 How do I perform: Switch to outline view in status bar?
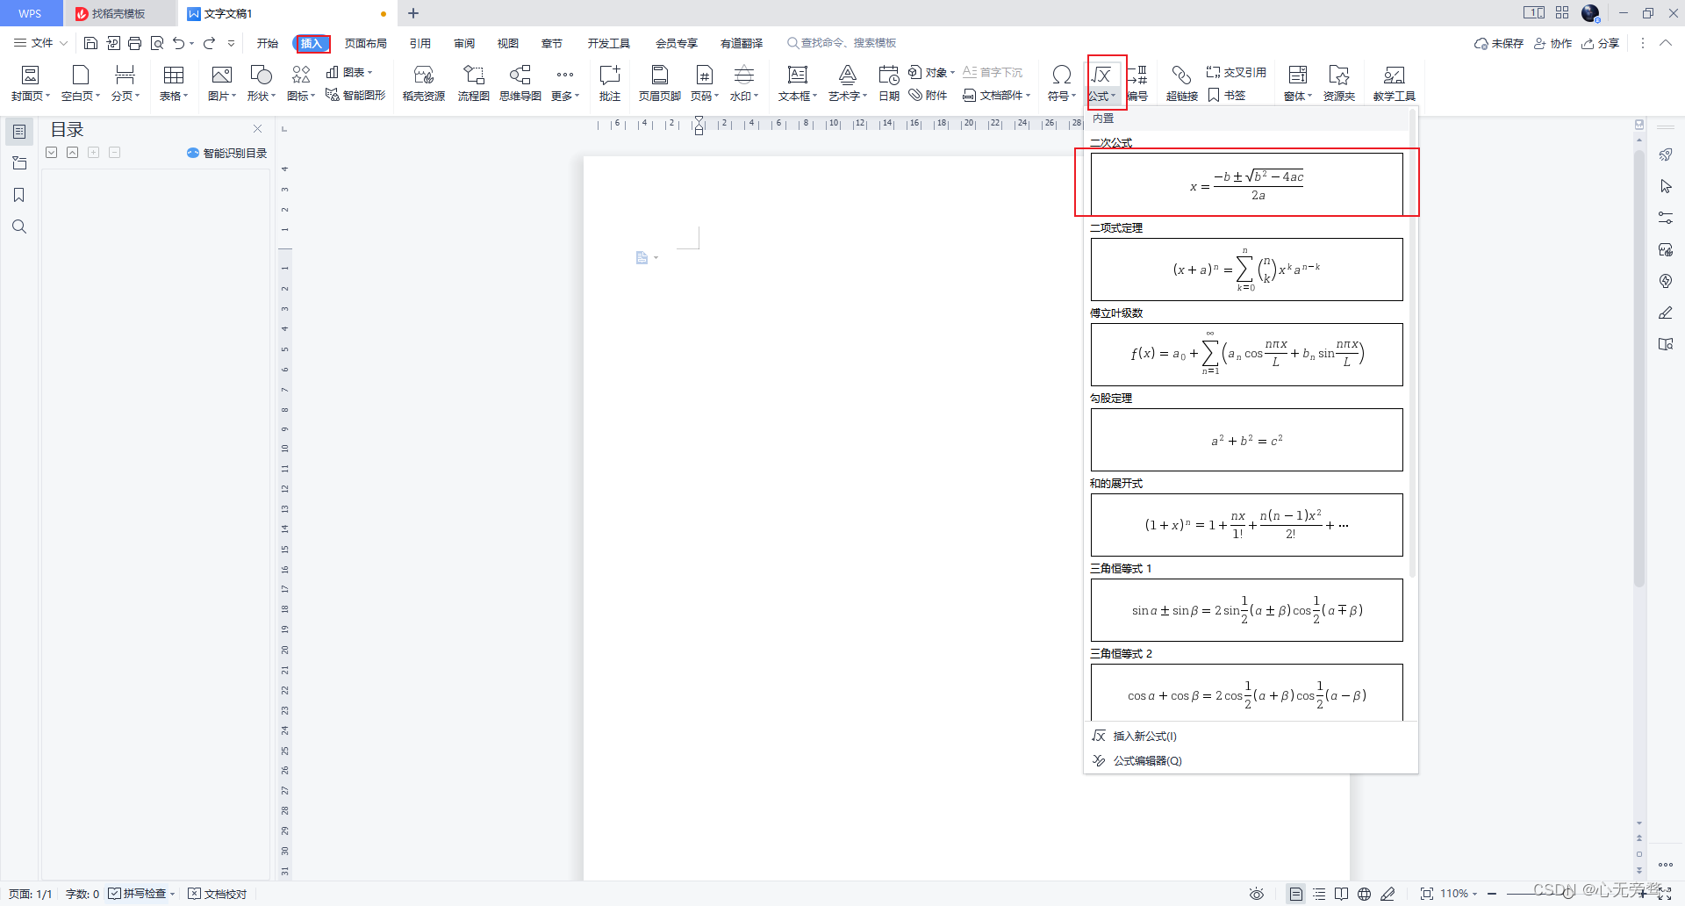tap(1319, 894)
